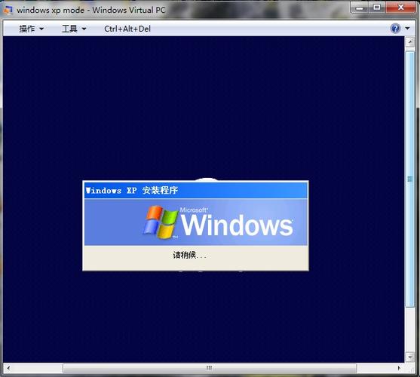Image resolution: width=420 pixels, height=377 pixels.
Task: Click the vertical scrollbar up arrow
Action: (410, 41)
